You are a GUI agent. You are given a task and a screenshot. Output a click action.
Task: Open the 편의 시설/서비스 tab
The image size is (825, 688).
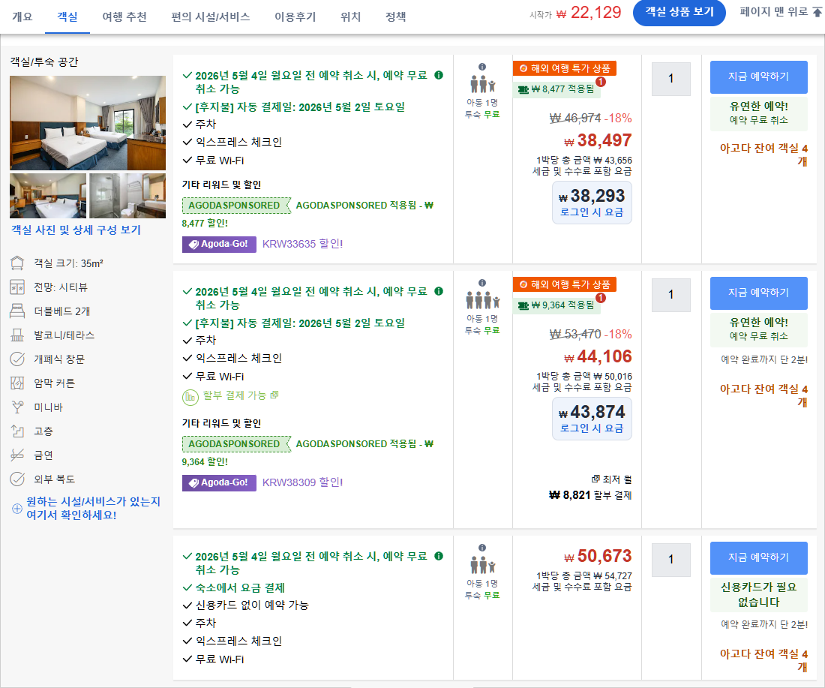coord(211,17)
